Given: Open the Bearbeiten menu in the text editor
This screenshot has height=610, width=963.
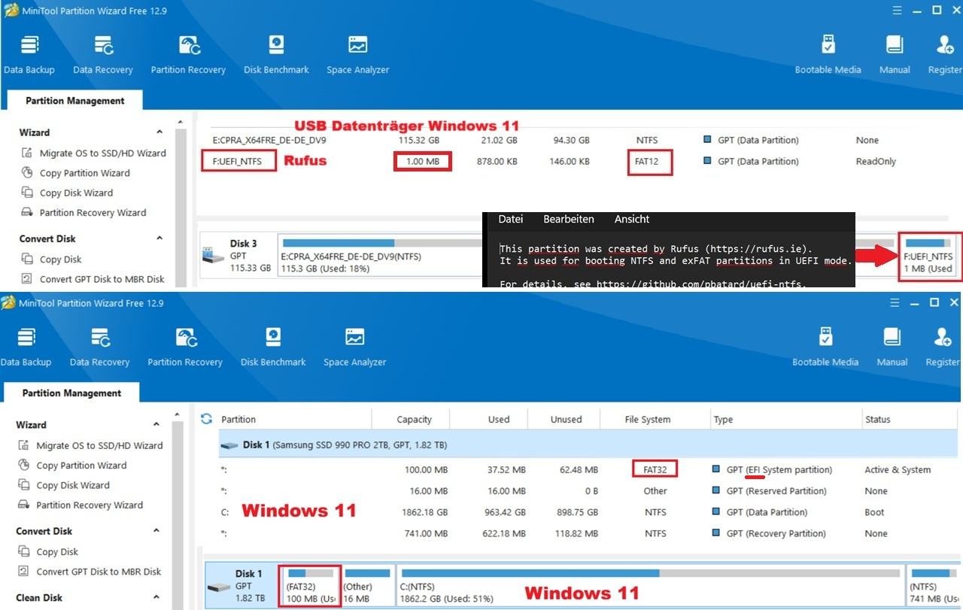Looking at the screenshot, I should point(569,219).
